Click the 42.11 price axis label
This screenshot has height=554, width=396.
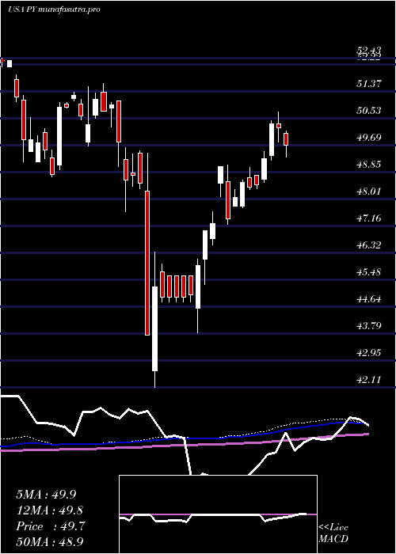(369, 379)
